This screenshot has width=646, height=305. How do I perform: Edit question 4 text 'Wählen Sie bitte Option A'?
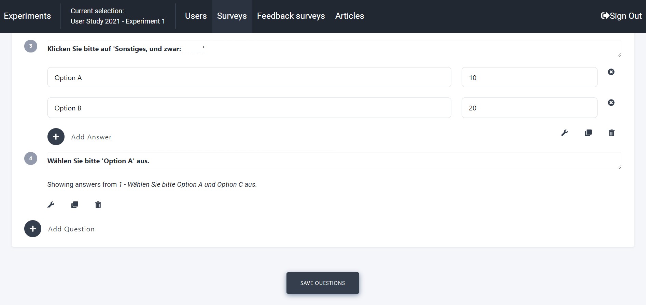(334, 161)
